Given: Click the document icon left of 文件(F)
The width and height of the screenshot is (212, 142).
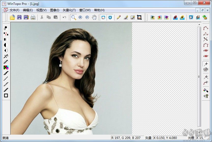Looking at the screenshot, I should click(6, 10).
